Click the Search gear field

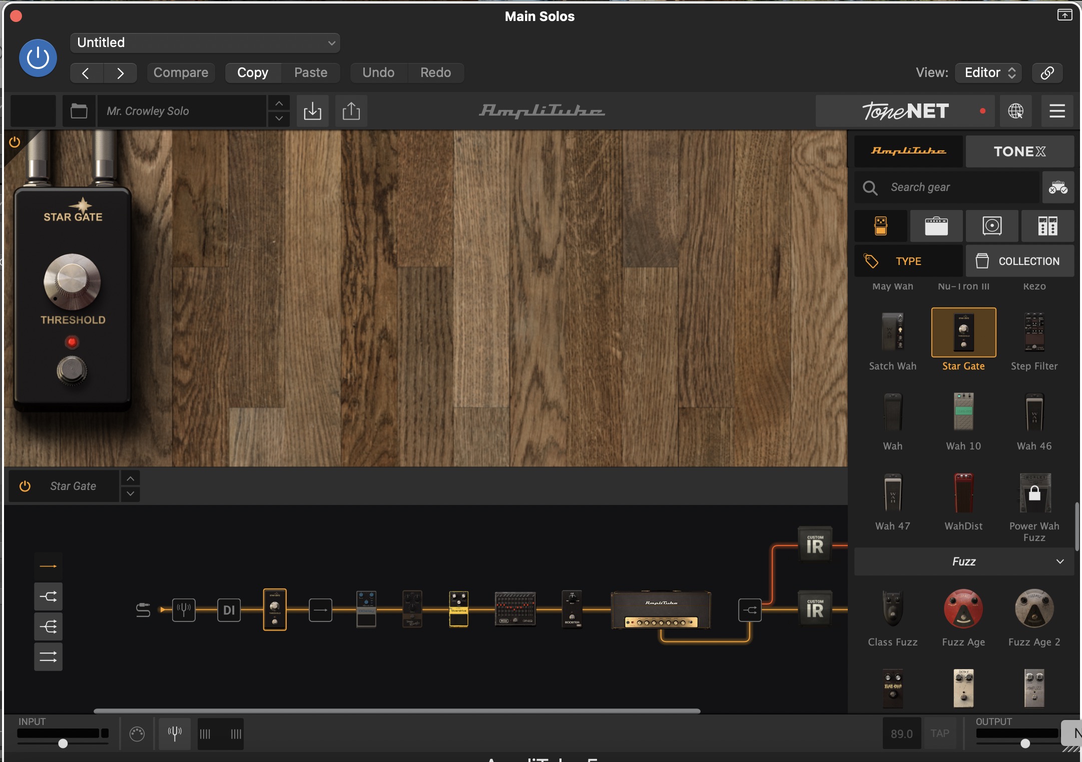coord(947,187)
